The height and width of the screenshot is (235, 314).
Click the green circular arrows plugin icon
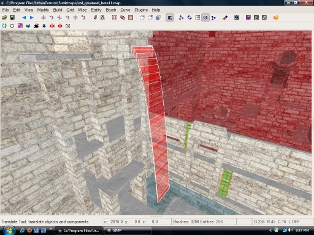4,26
